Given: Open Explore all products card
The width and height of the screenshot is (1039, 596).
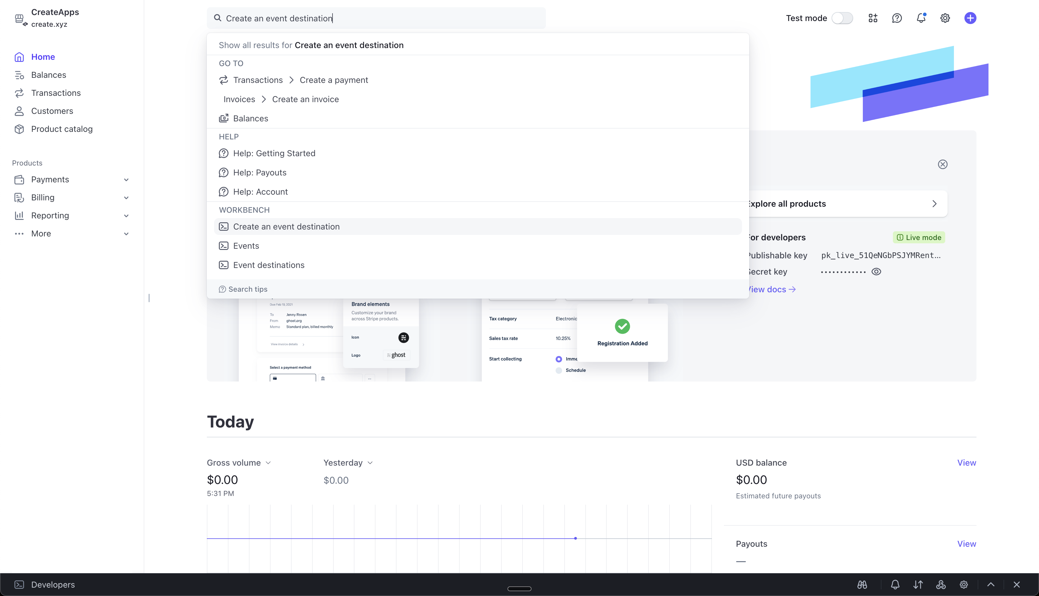Looking at the screenshot, I should (846, 204).
